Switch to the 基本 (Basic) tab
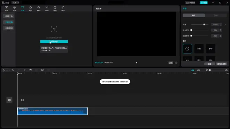The height and width of the screenshot is (129, 230). 194,15
